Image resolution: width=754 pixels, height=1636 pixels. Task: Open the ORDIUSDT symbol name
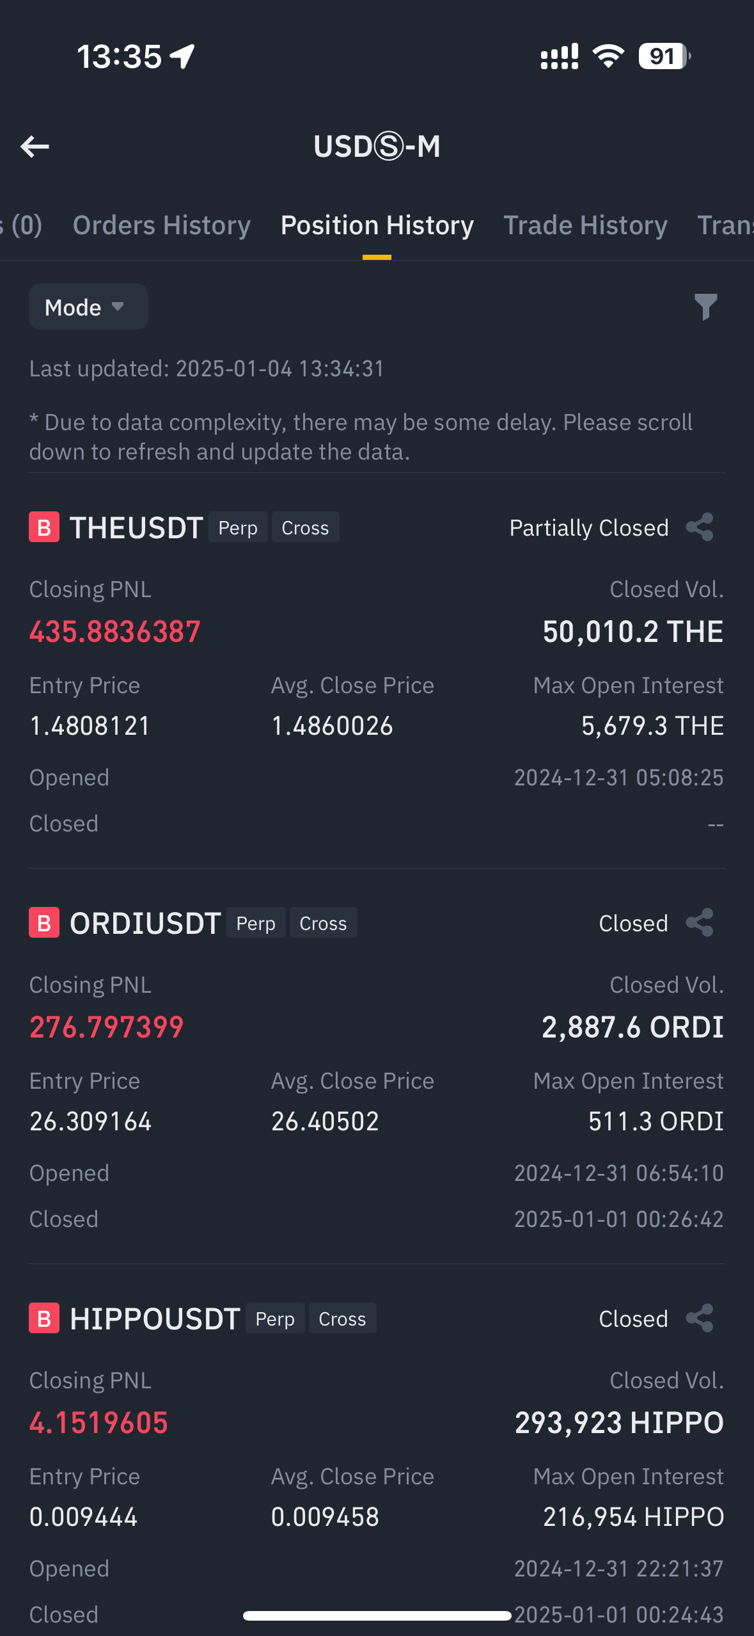[145, 924]
